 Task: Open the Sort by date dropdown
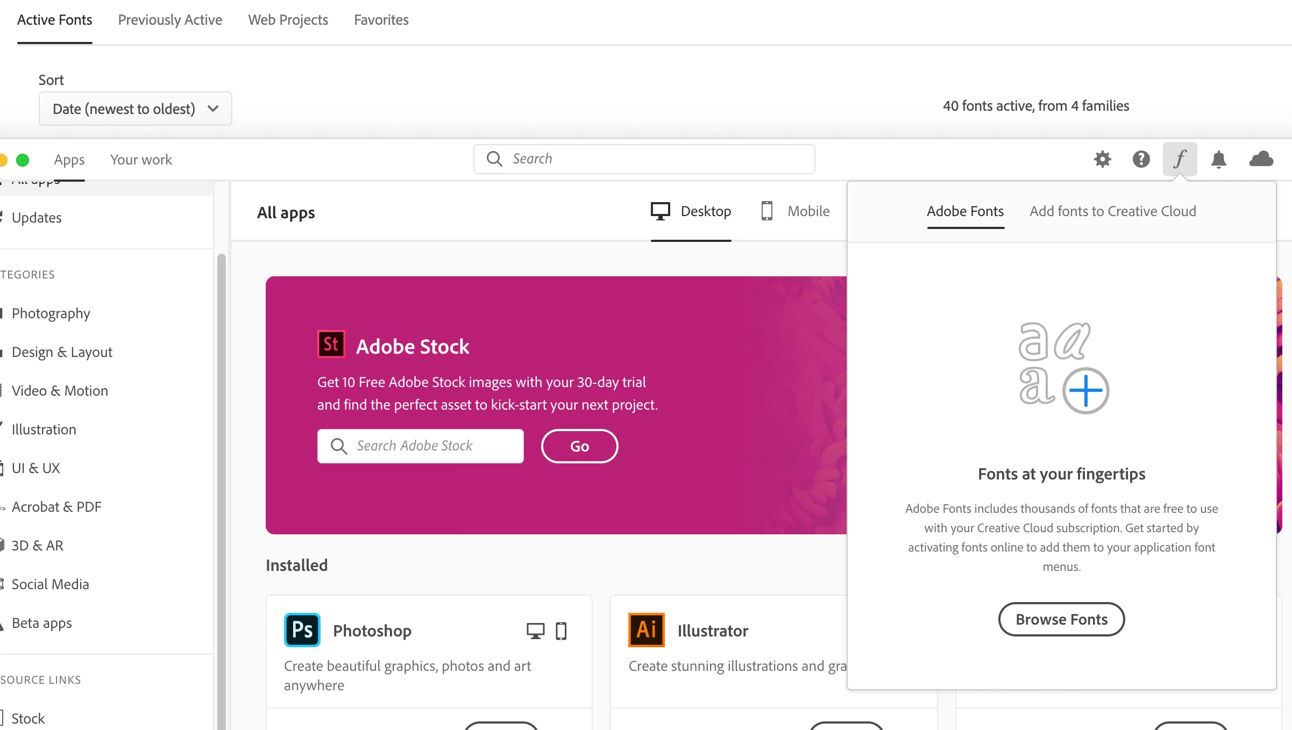click(x=136, y=109)
